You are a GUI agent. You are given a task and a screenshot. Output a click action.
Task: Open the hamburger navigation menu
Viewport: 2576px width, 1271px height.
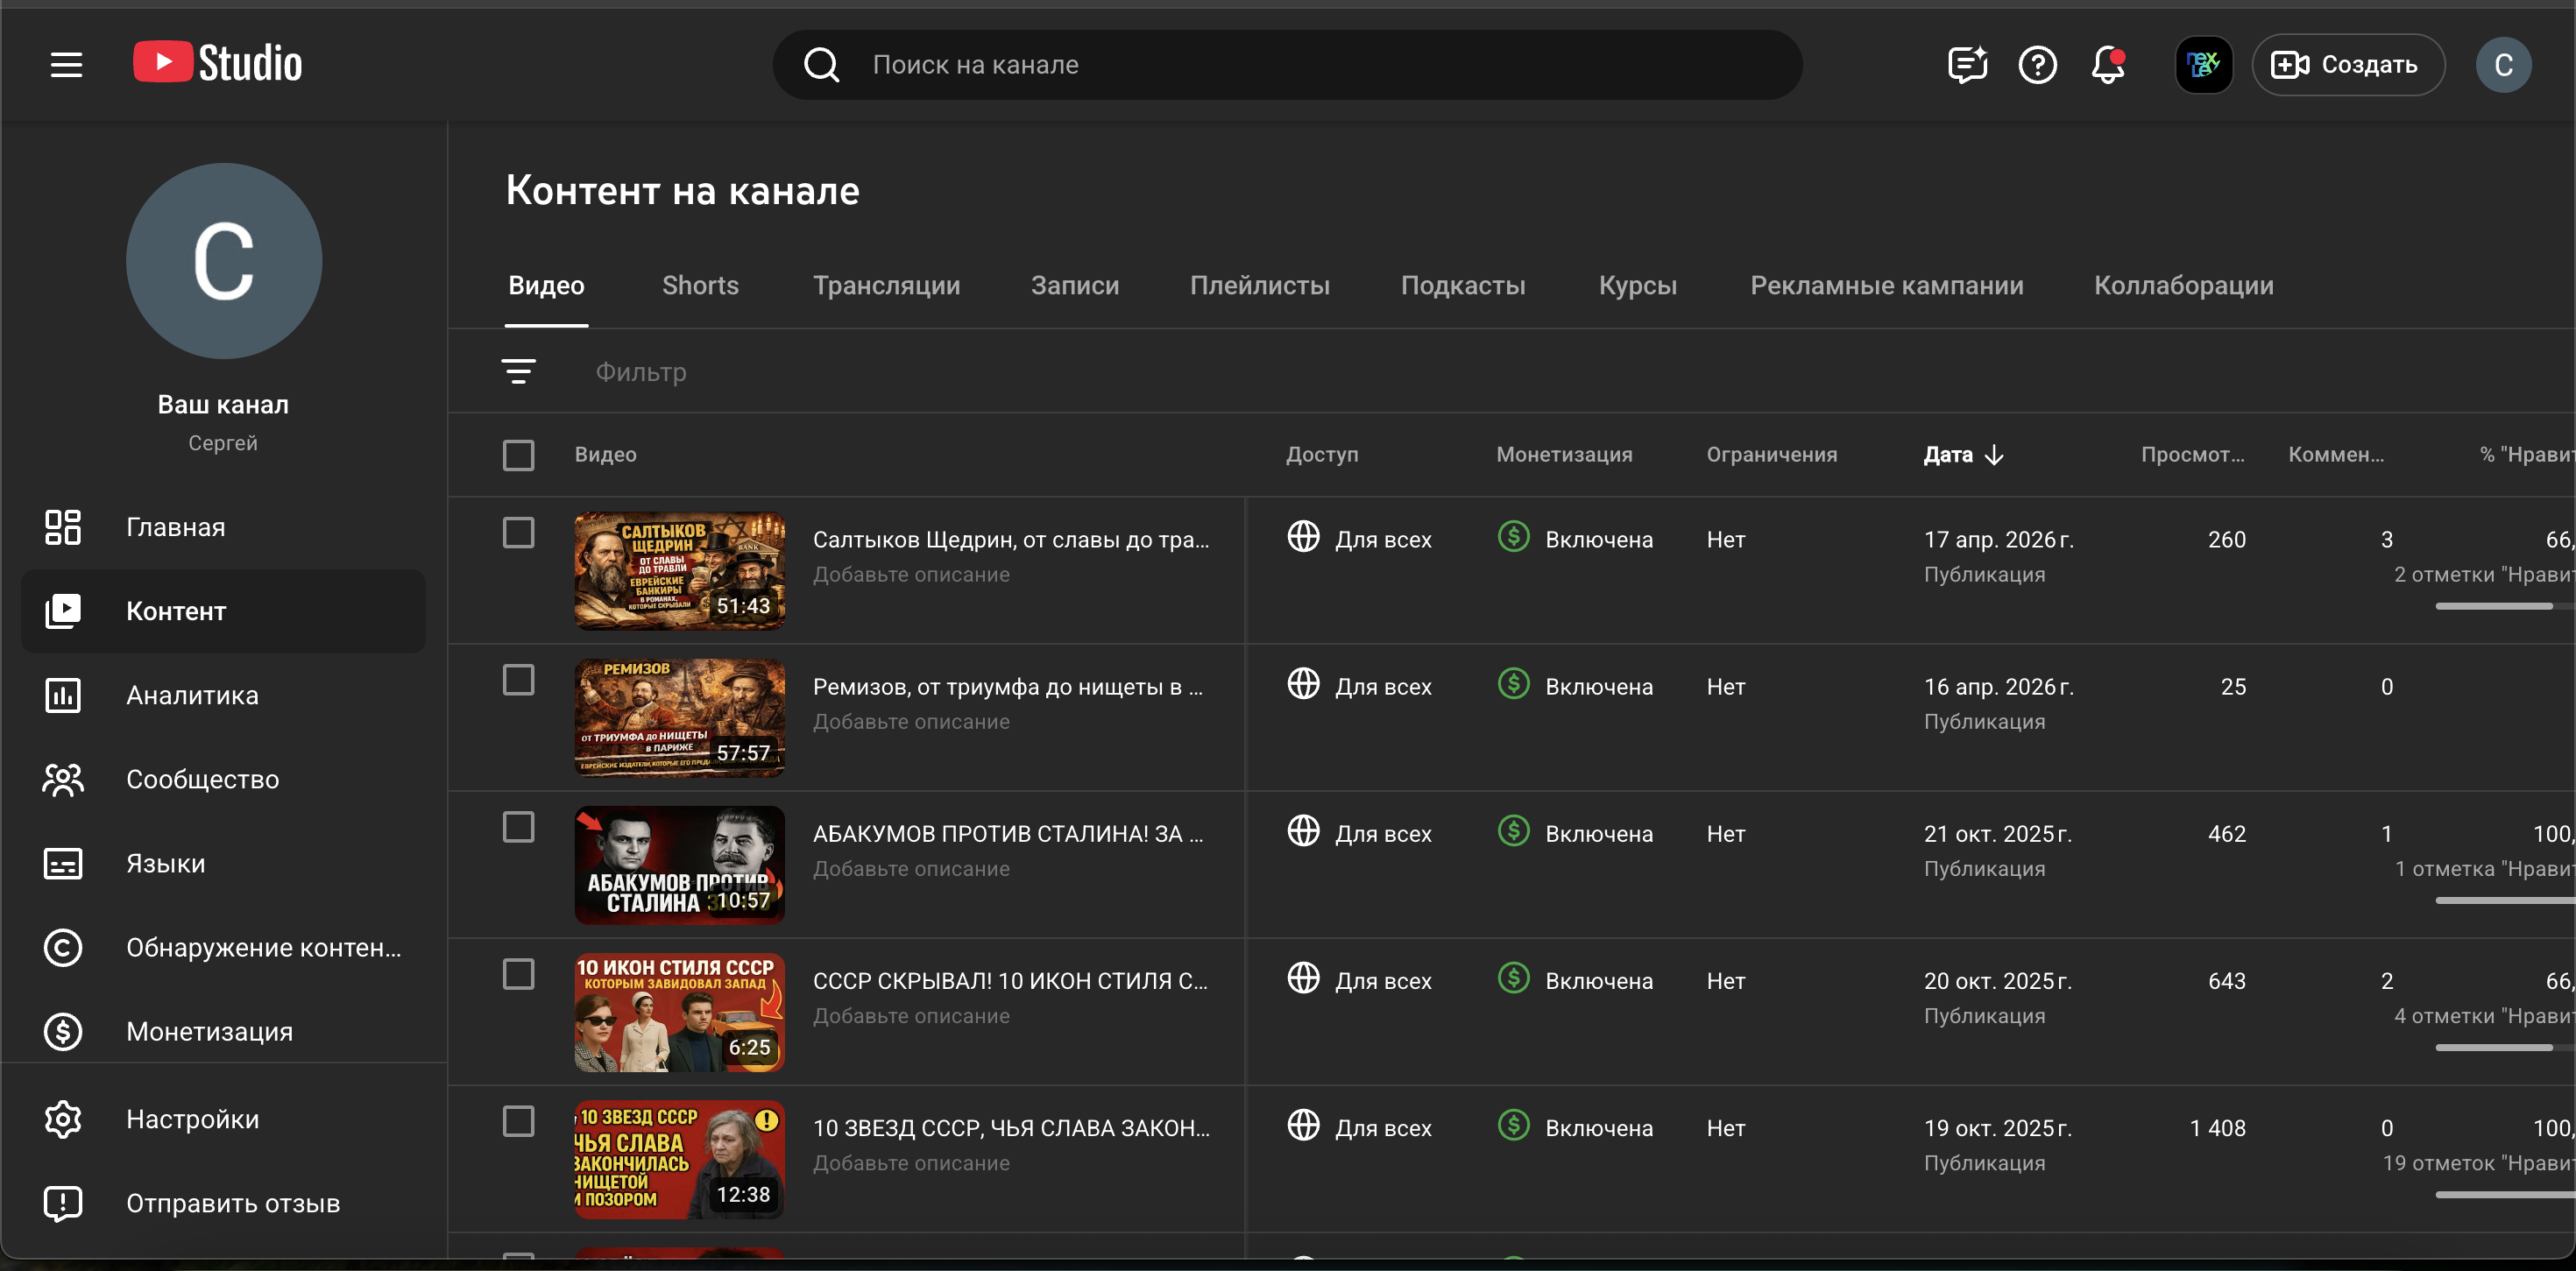coord(66,65)
